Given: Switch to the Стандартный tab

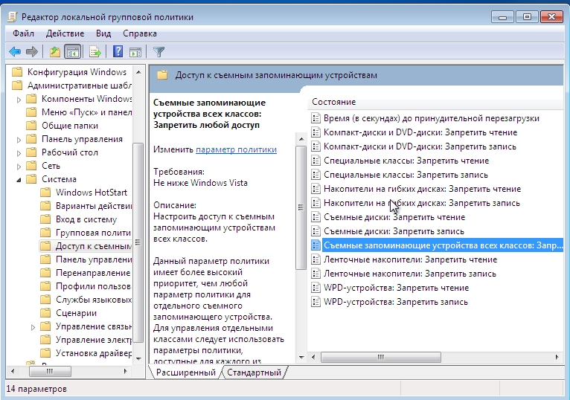Looking at the screenshot, I should pos(254,372).
